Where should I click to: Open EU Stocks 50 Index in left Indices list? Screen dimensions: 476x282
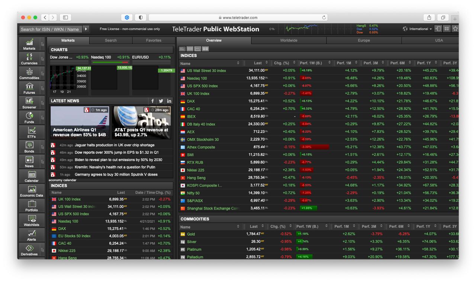(x=74, y=236)
